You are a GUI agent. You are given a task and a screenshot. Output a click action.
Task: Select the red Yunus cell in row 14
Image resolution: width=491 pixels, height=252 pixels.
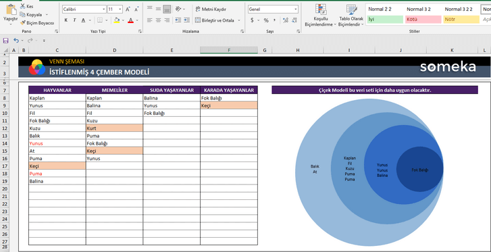57,143
